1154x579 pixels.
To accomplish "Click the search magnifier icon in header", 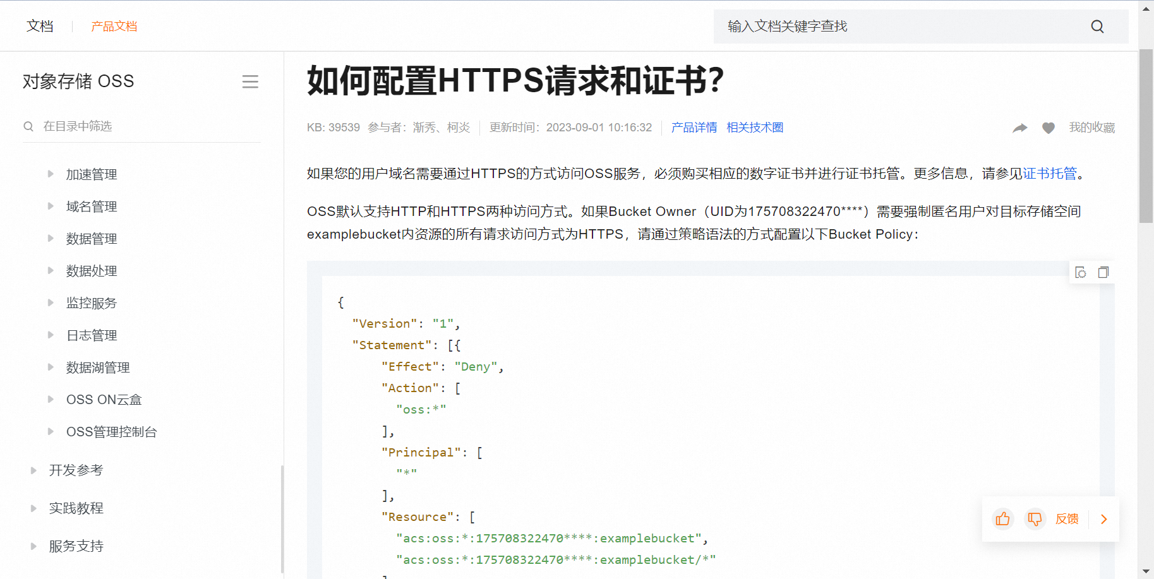I will pyautogui.click(x=1097, y=27).
